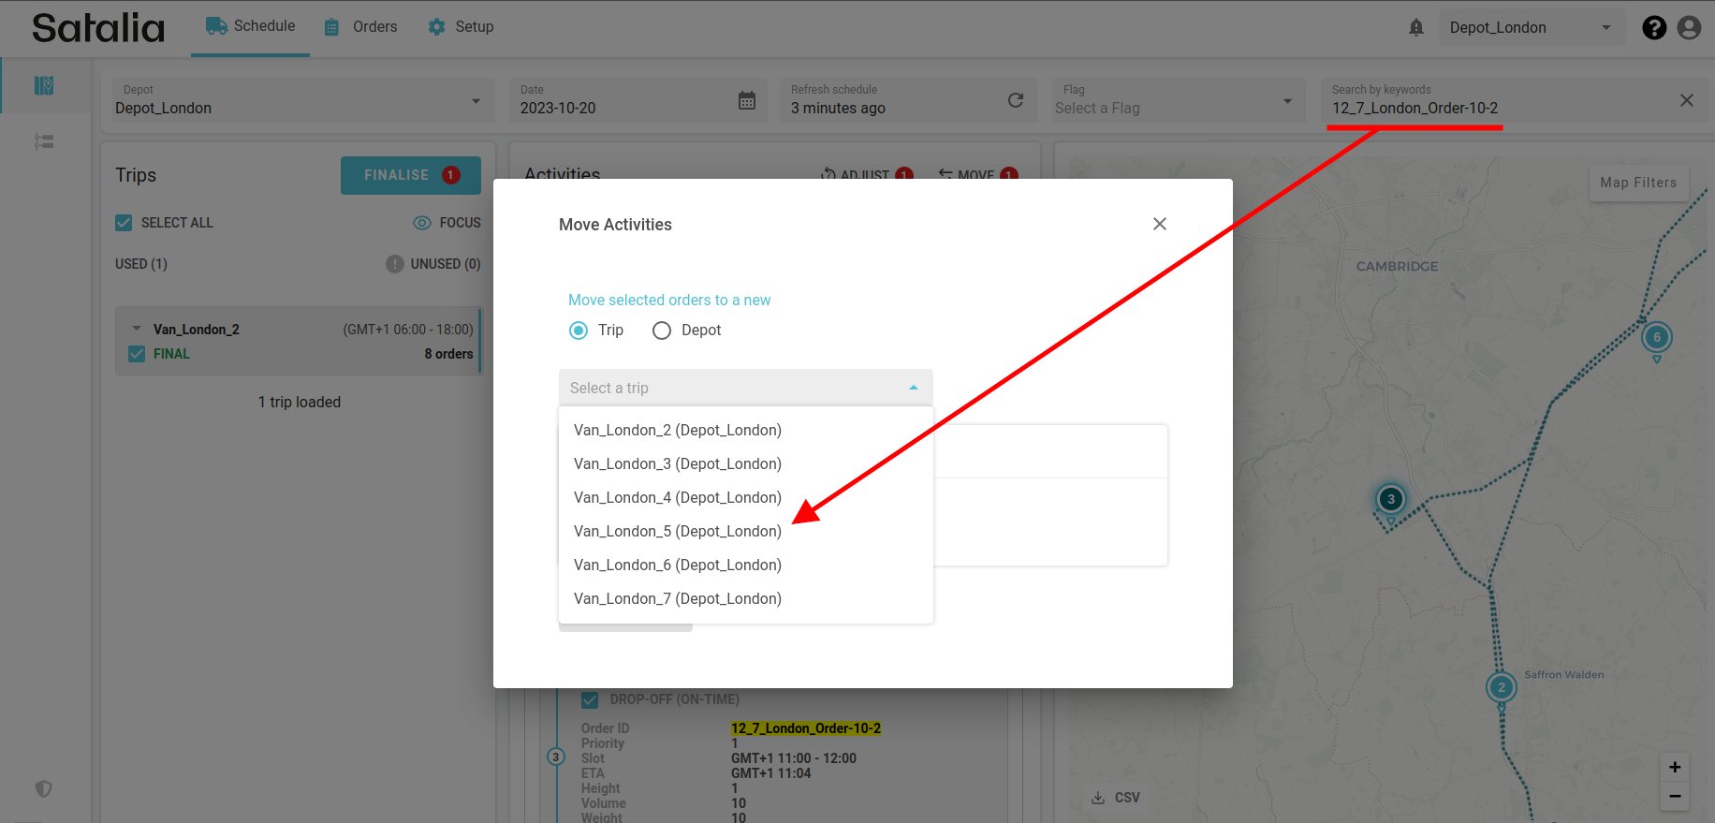Open the date calendar picker icon
1715x823 pixels.
click(747, 100)
